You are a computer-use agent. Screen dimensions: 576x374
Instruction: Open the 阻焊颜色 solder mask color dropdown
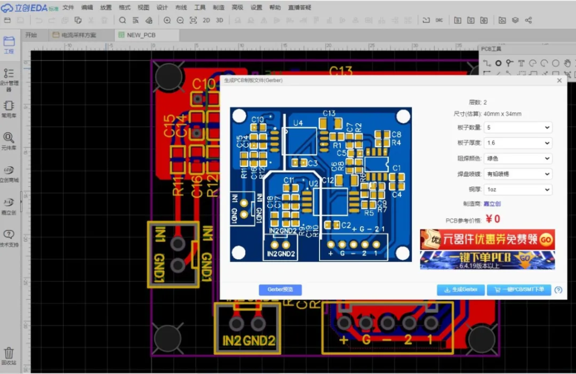(518, 159)
